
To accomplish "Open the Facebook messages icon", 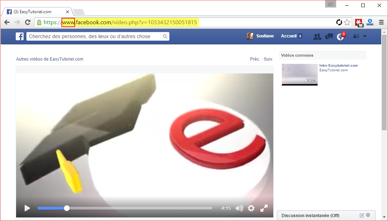I will (329, 37).
